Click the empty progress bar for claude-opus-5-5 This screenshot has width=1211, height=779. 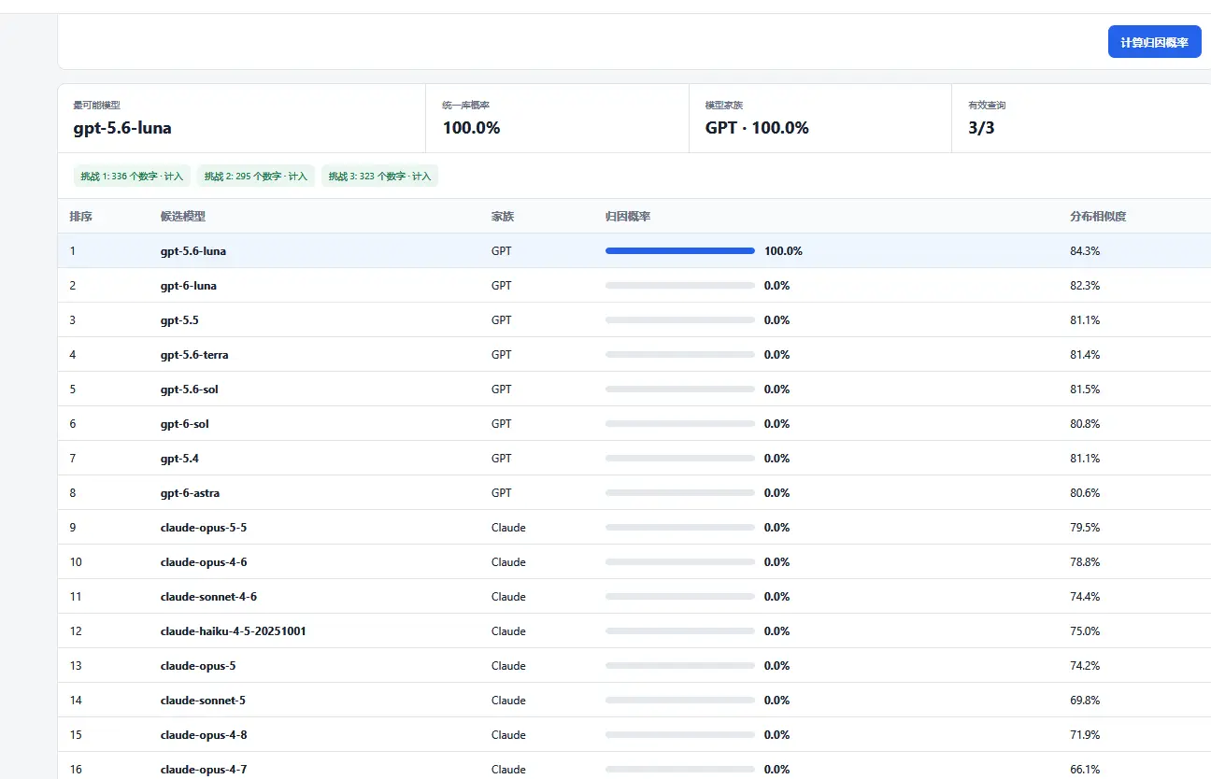(680, 527)
